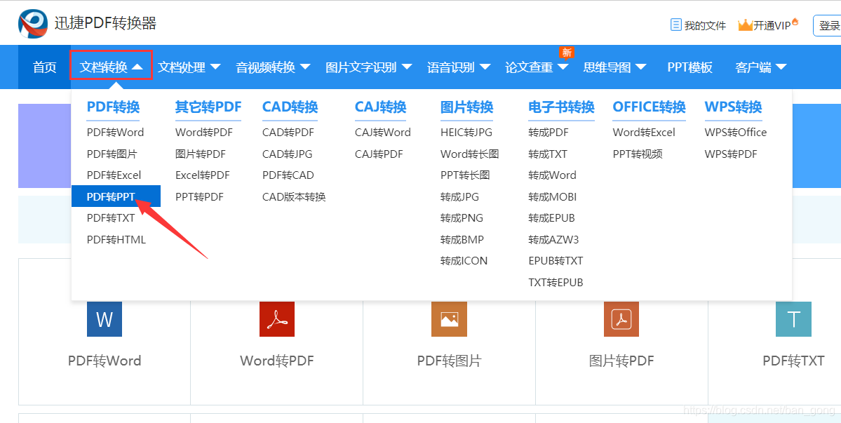Select 转成TXT under 电子书转换
This screenshot has width=841, height=423.
(x=548, y=154)
